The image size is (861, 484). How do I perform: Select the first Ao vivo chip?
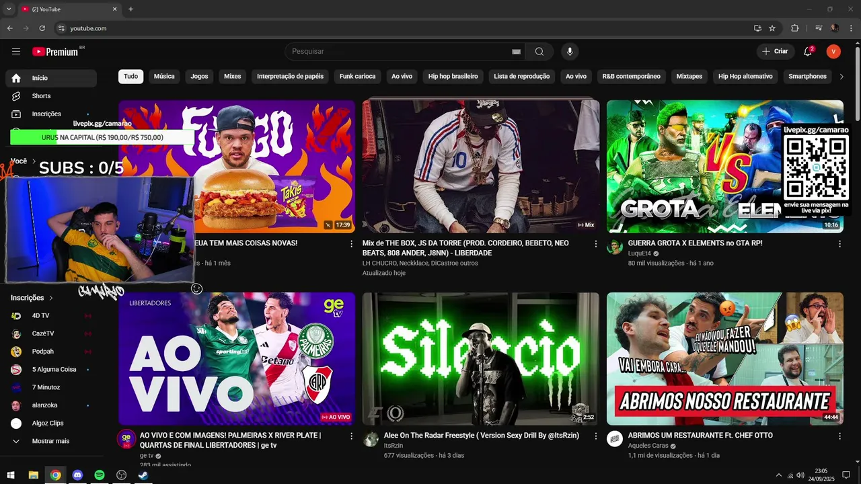point(402,77)
